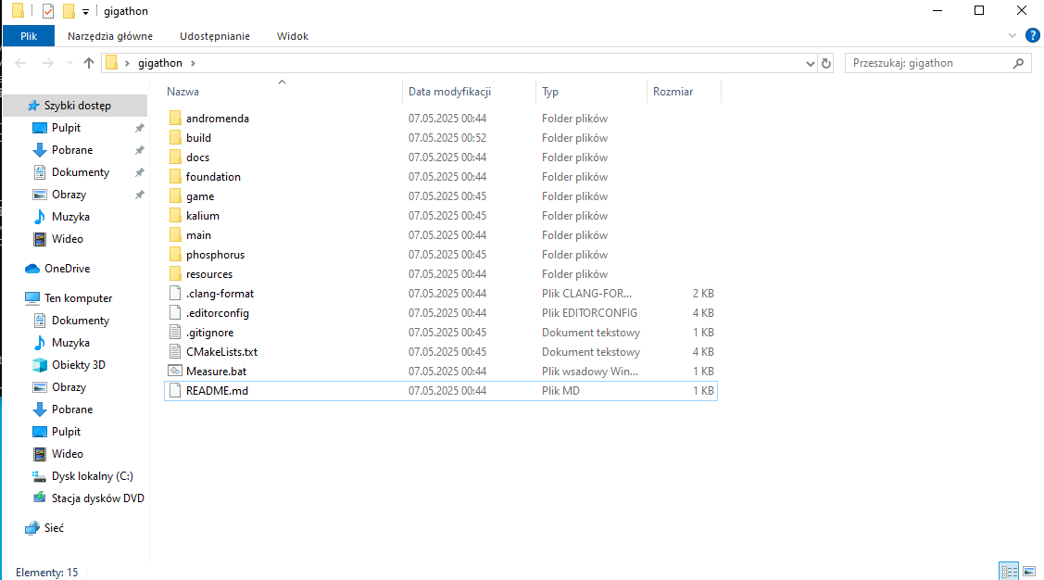
Task: Expand the ribbon with the chevron
Action: pyautogui.click(x=1012, y=35)
